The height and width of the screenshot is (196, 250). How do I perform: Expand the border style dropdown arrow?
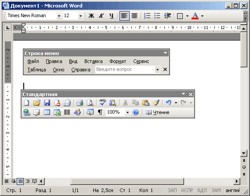point(187,16)
